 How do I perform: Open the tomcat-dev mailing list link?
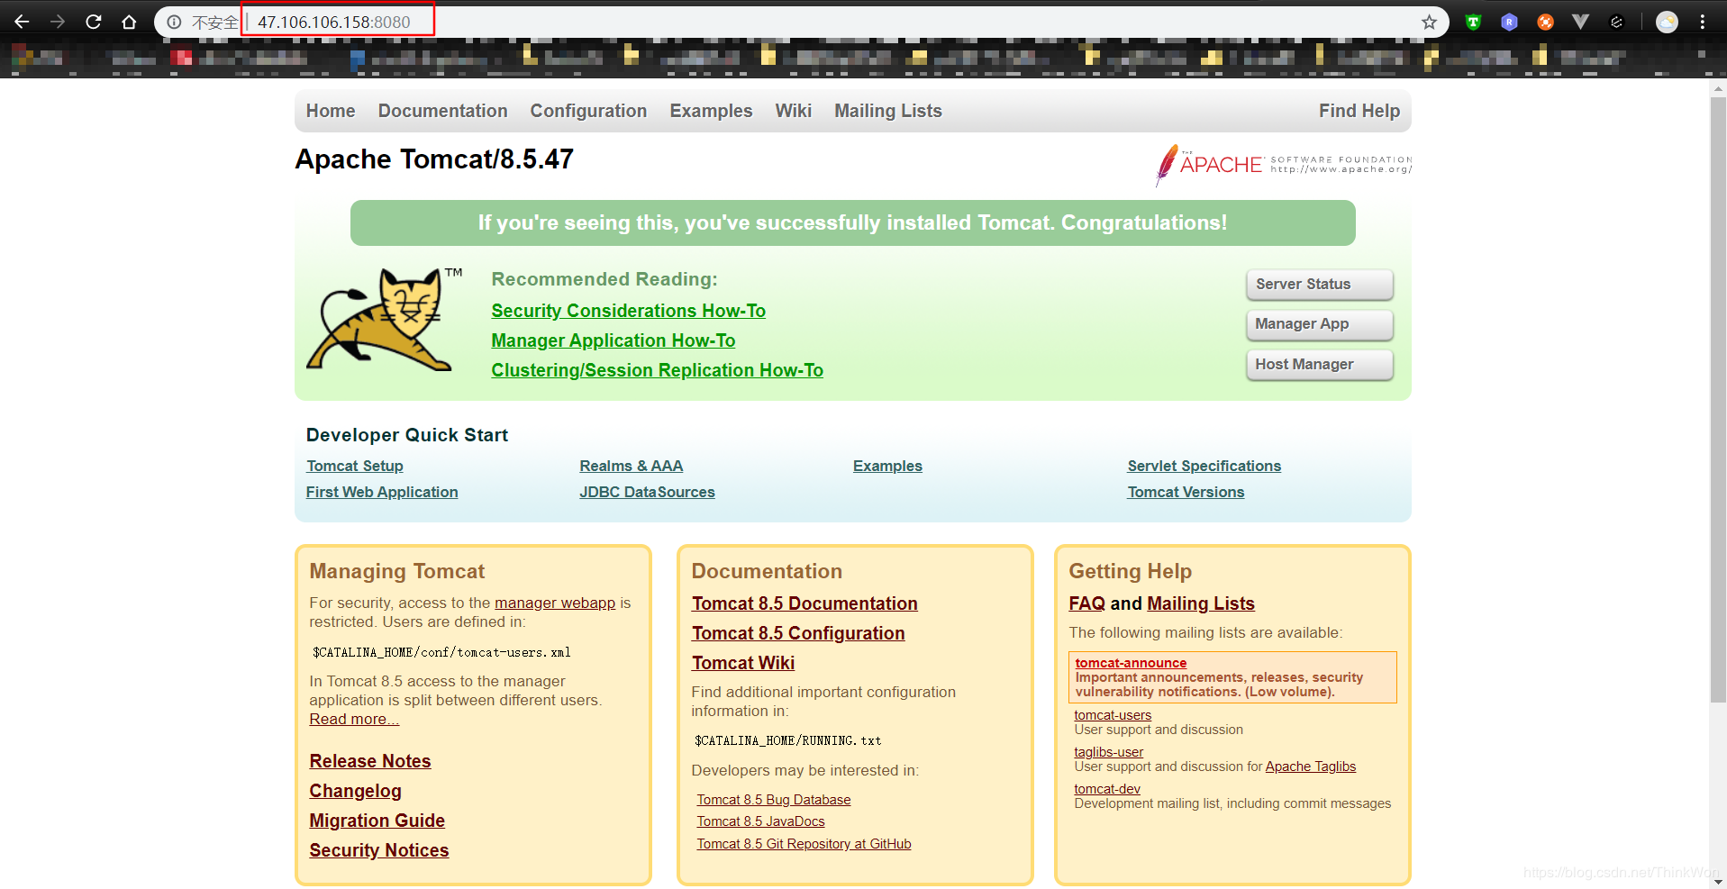[1107, 789]
